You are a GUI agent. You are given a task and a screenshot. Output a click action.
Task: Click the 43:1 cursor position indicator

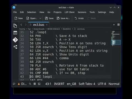click(x=48, y=84)
